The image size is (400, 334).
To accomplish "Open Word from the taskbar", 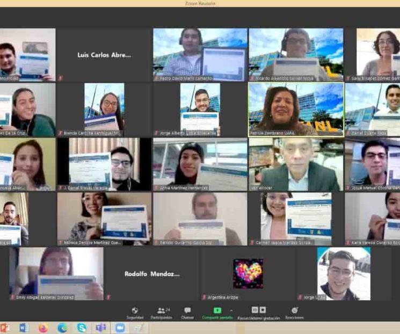I will click(x=24, y=328).
